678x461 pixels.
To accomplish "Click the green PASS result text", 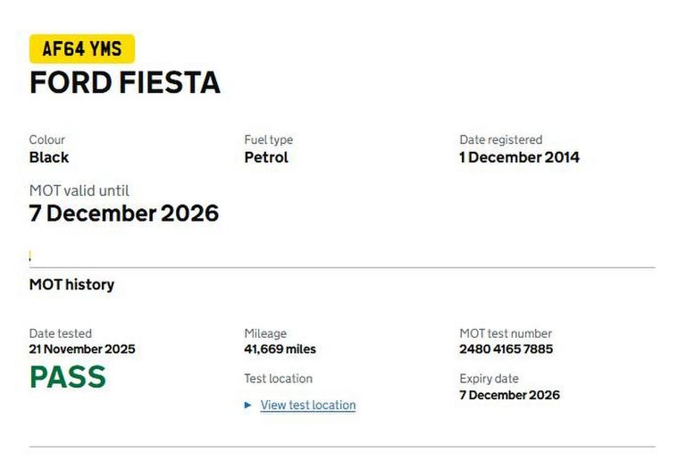I will tap(67, 377).
